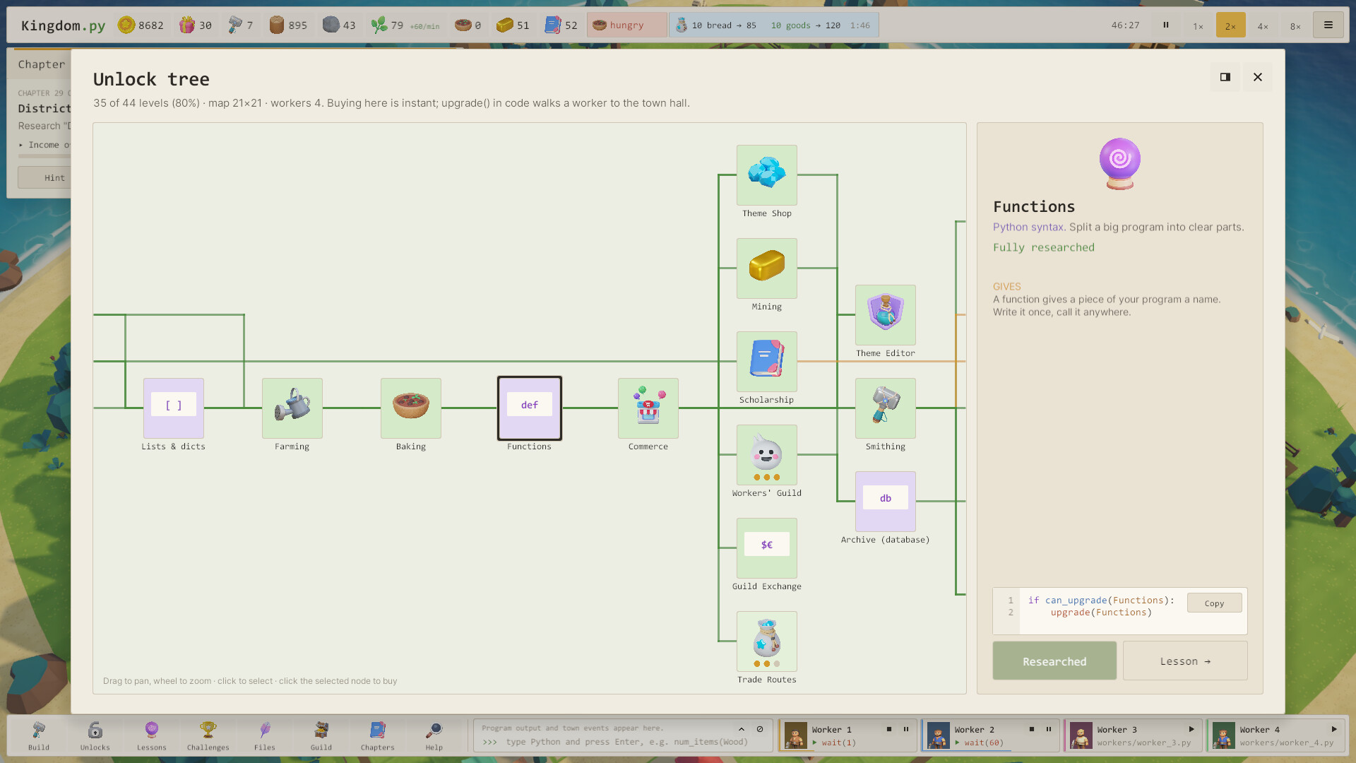Click the Hint button
This screenshot has height=763, width=1356.
[x=45, y=177]
